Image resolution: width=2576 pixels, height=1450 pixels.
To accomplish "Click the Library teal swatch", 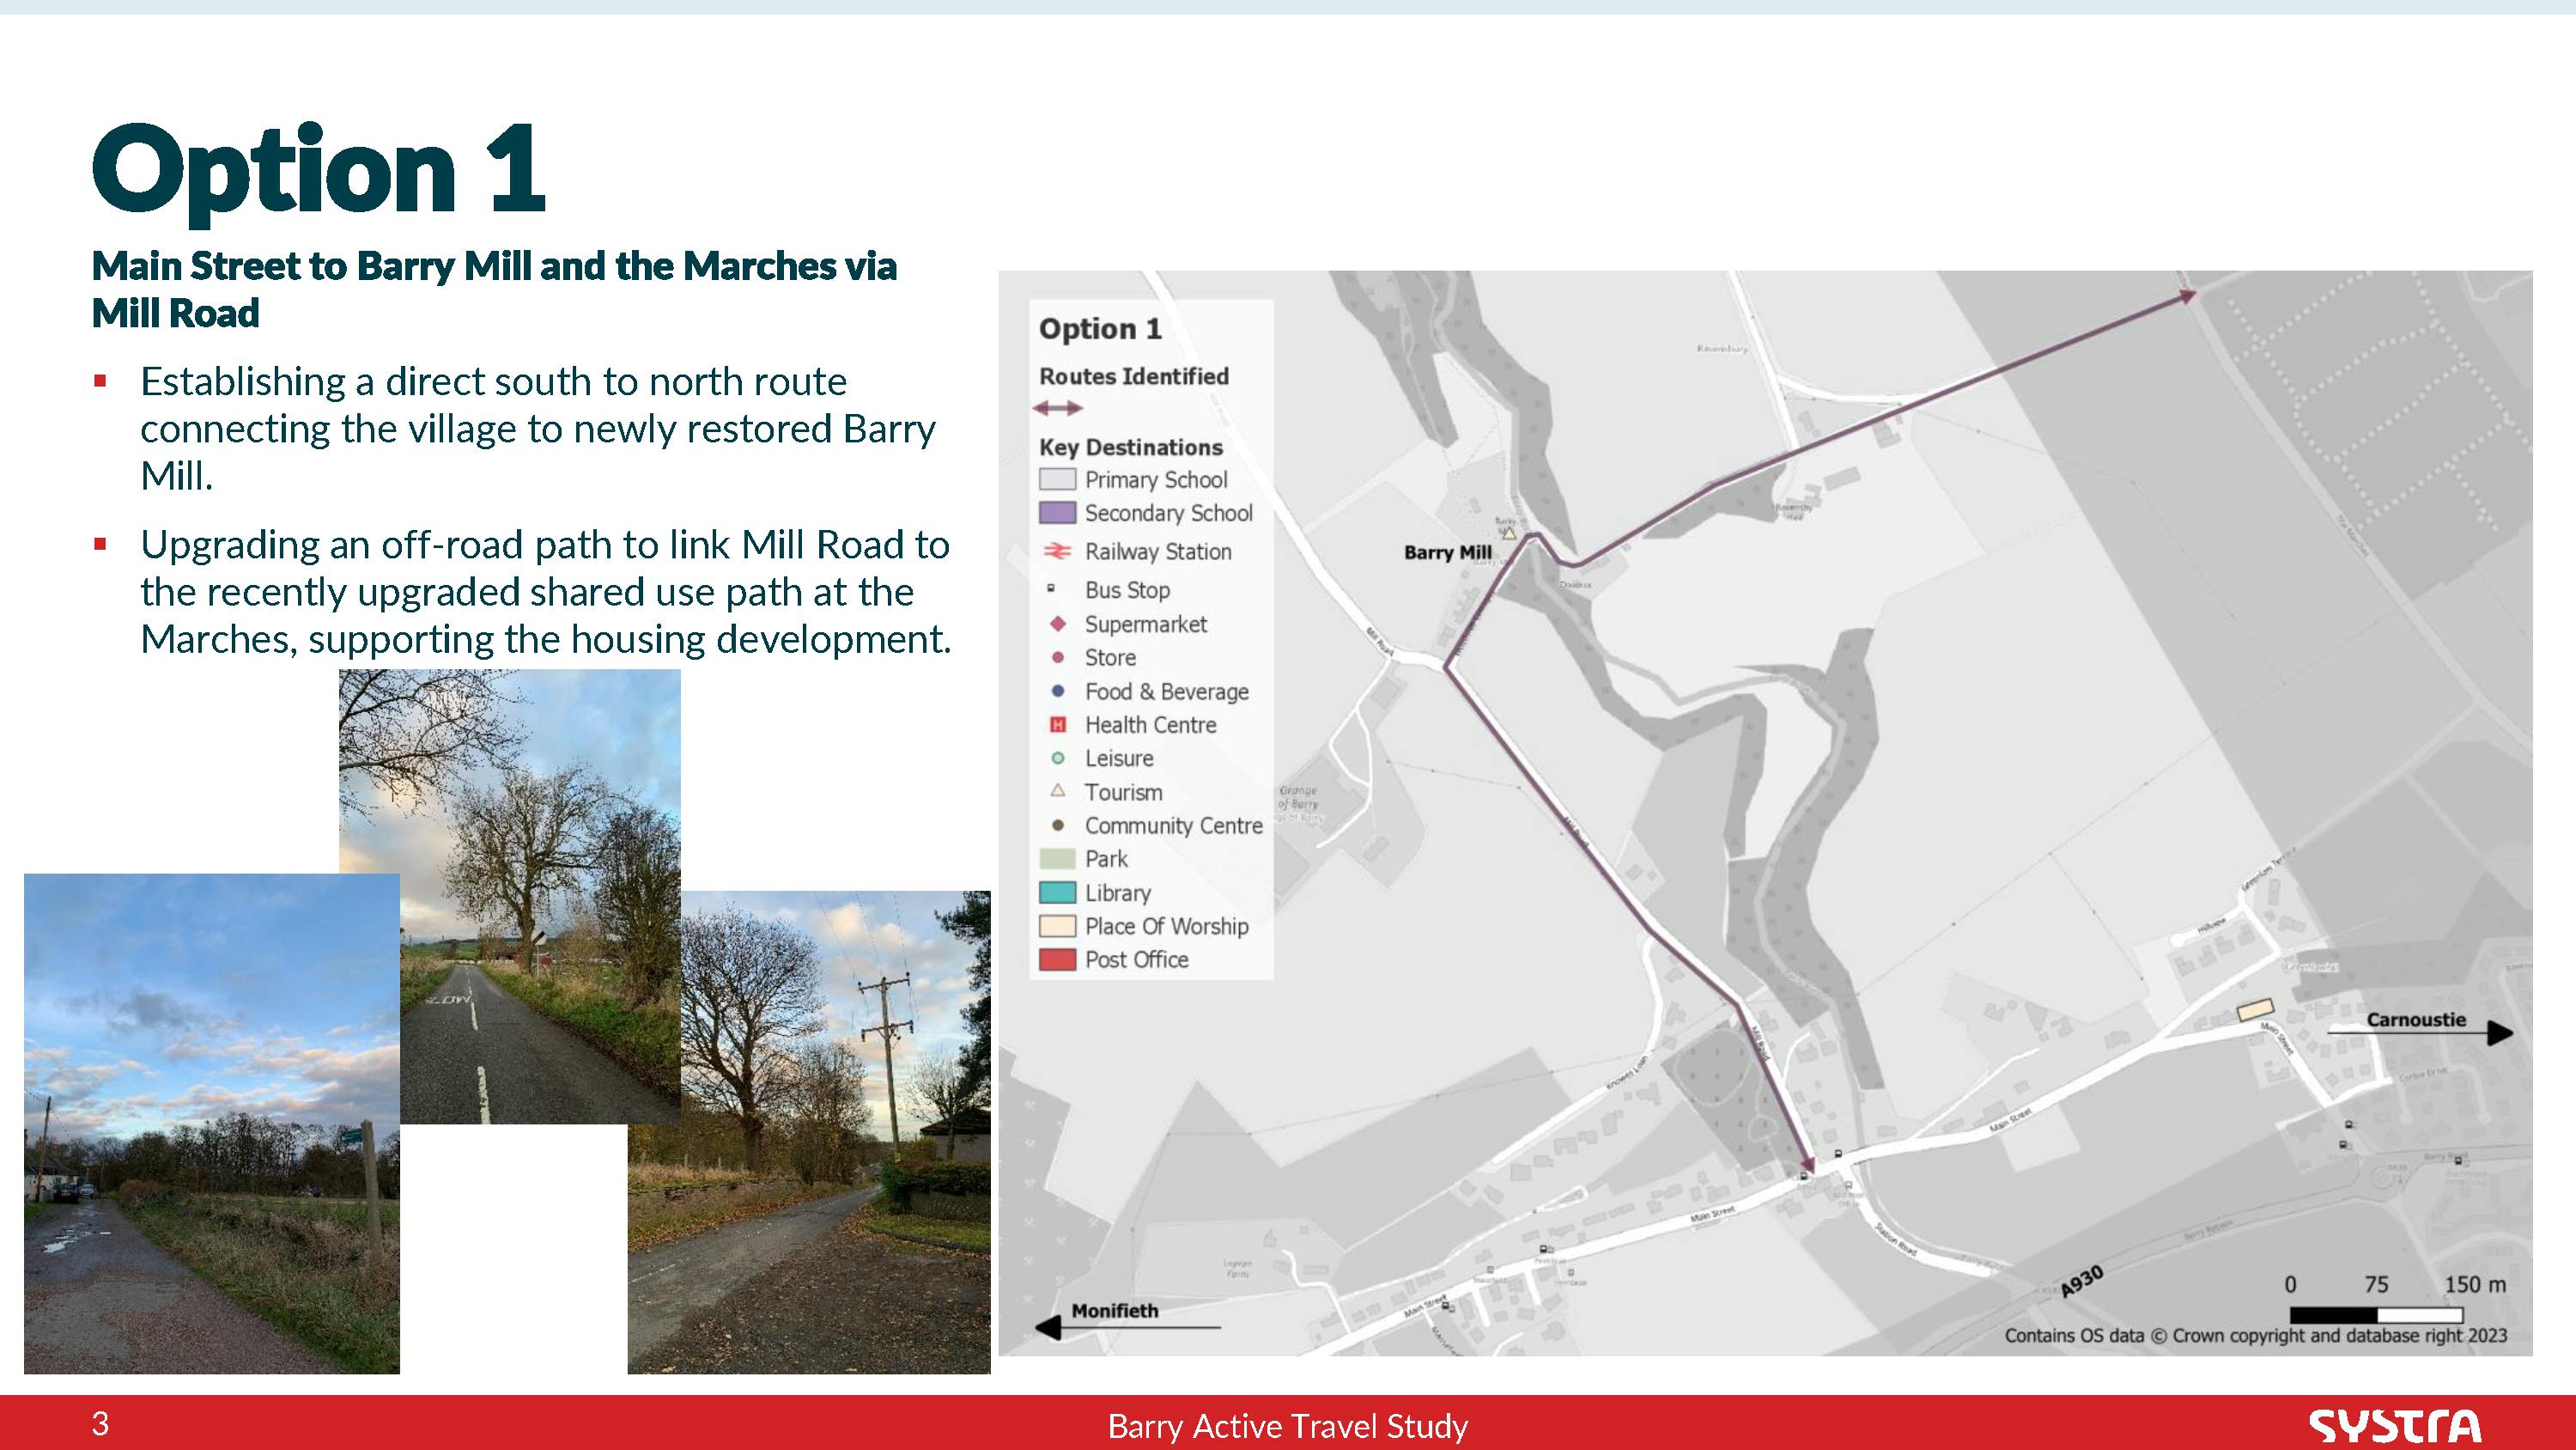I will pos(1057,893).
